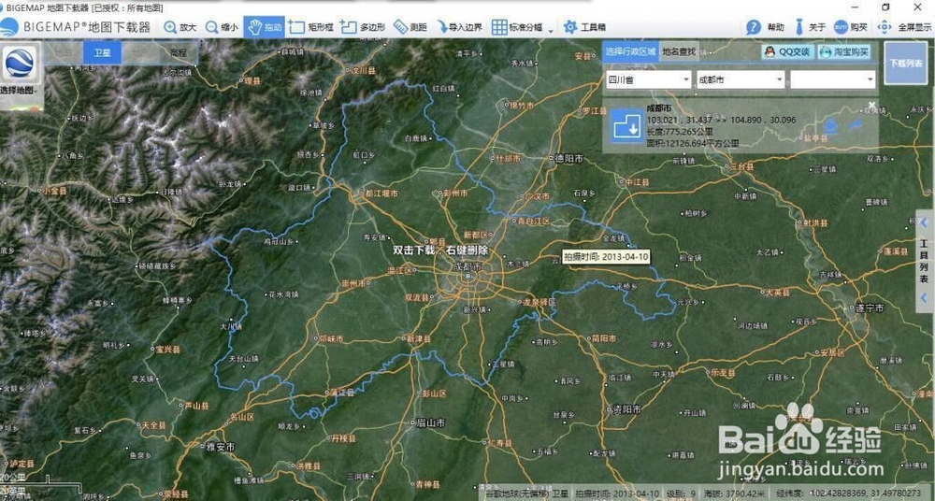The height and width of the screenshot is (501, 935).
Task: Click the 都江堰市 map label
Action: pos(381,193)
